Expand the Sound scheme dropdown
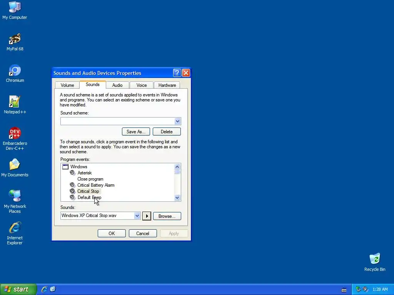 [177, 121]
